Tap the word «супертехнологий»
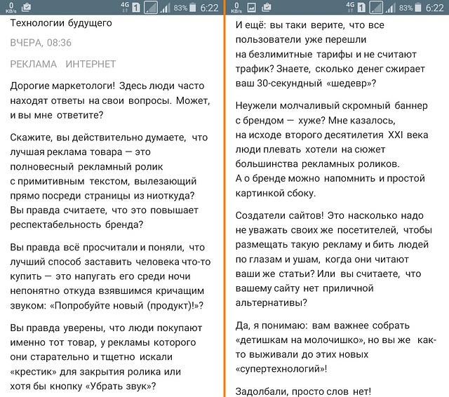Viewport: 449px width, 397px height. 280,369
